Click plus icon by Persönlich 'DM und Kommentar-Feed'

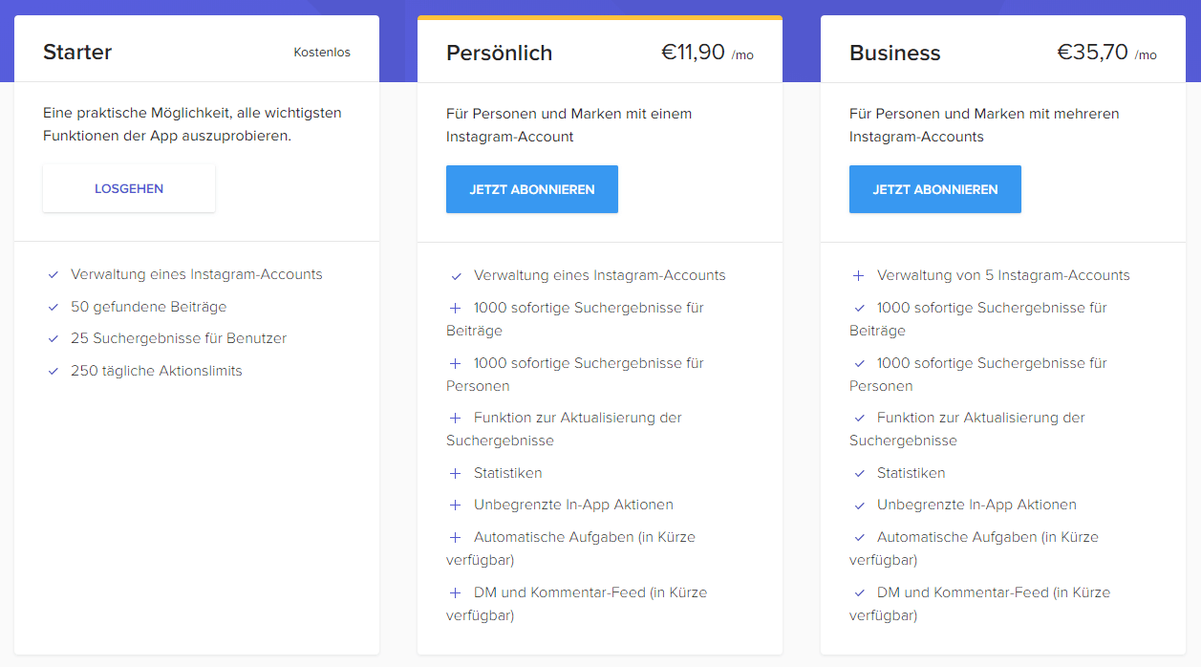coord(456,592)
